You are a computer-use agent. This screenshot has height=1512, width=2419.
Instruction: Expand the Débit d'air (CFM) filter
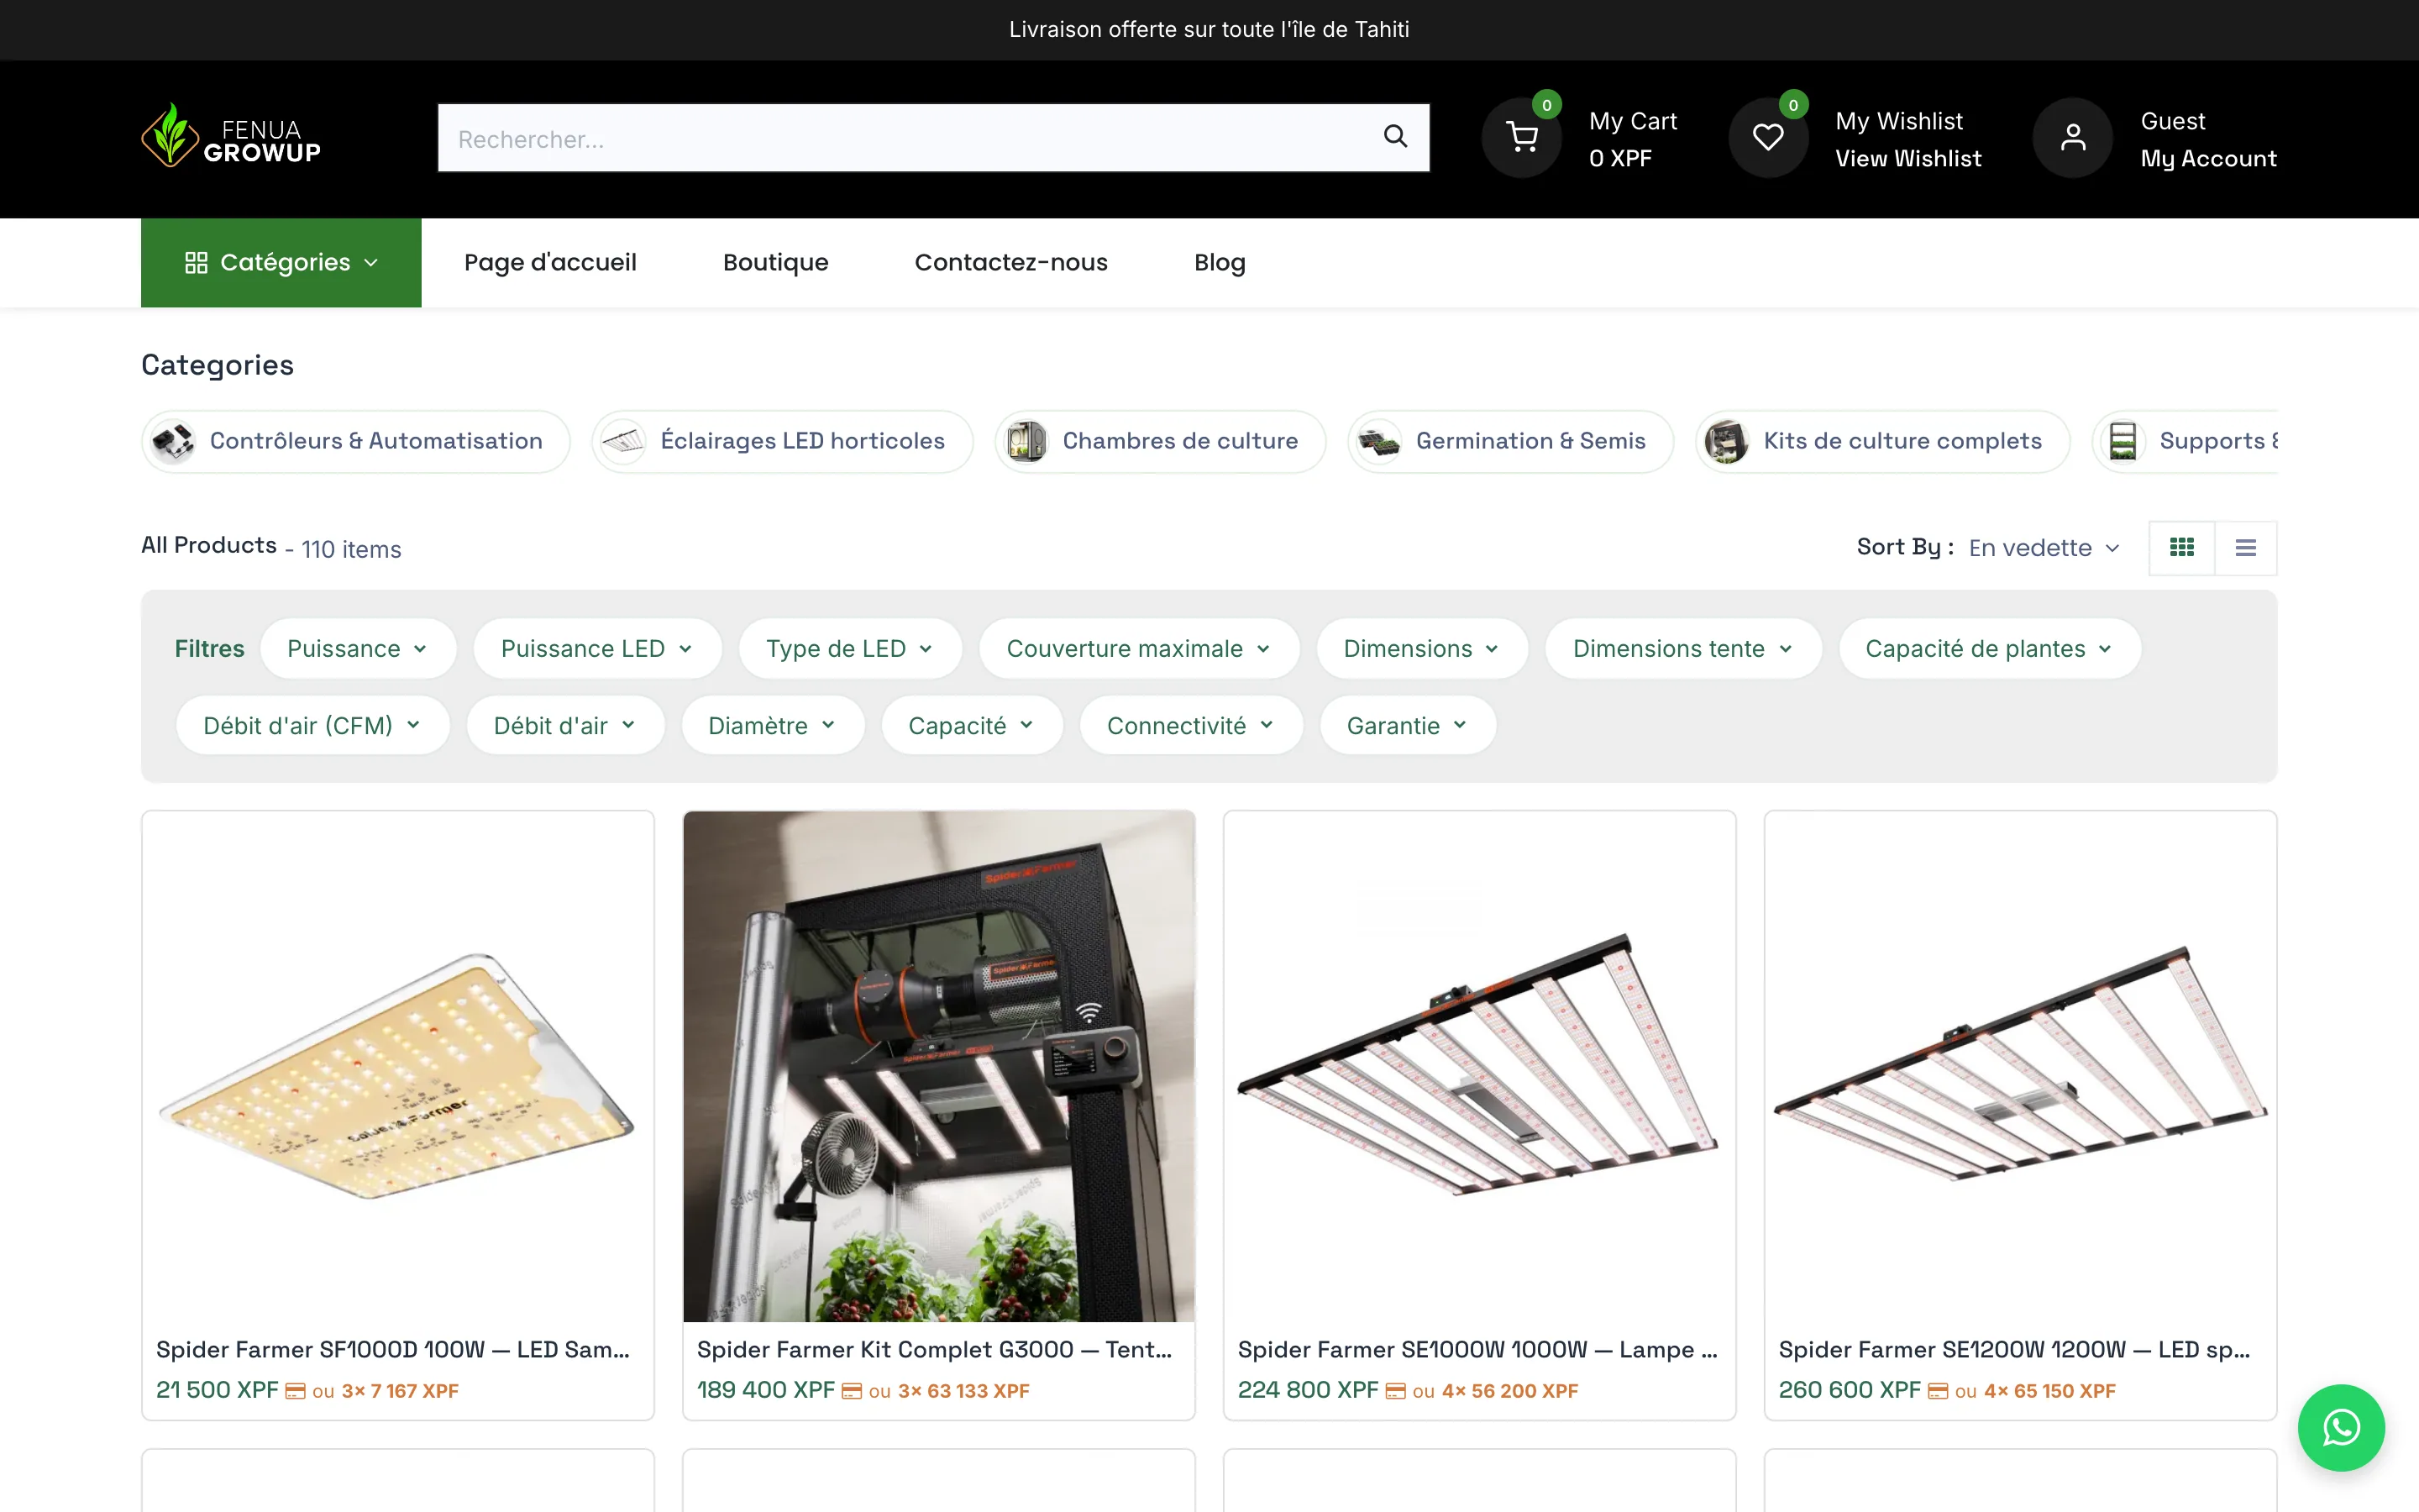312,725
